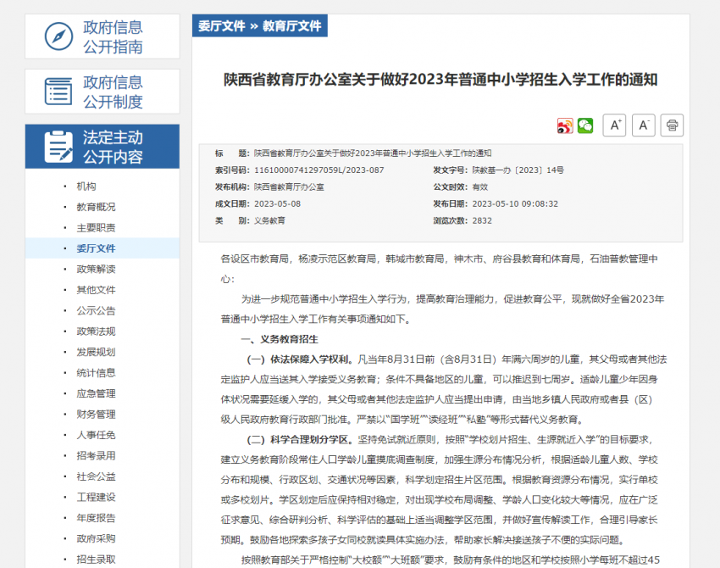Click the article title heading
720x568 pixels.
pos(440,81)
